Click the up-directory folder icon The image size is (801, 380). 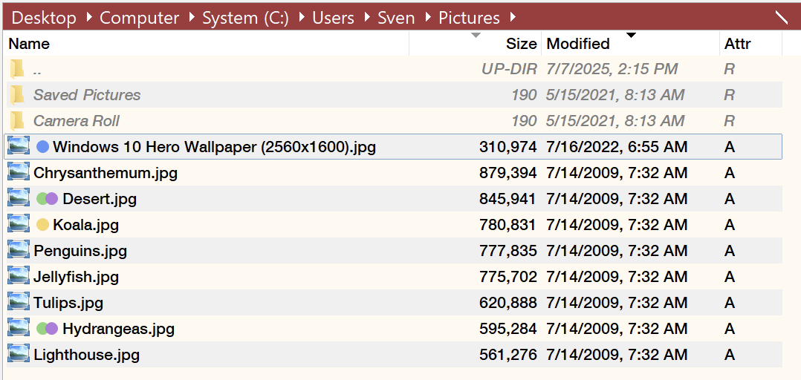pos(18,69)
